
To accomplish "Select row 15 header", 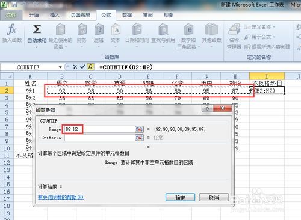I will point(7,185).
